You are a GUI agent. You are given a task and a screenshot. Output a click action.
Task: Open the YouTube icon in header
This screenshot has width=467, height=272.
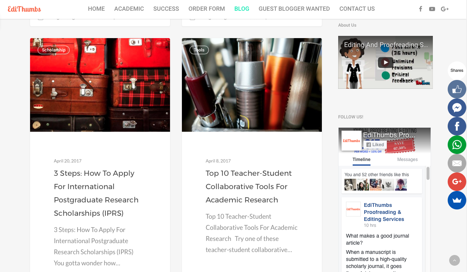click(432, 9)
